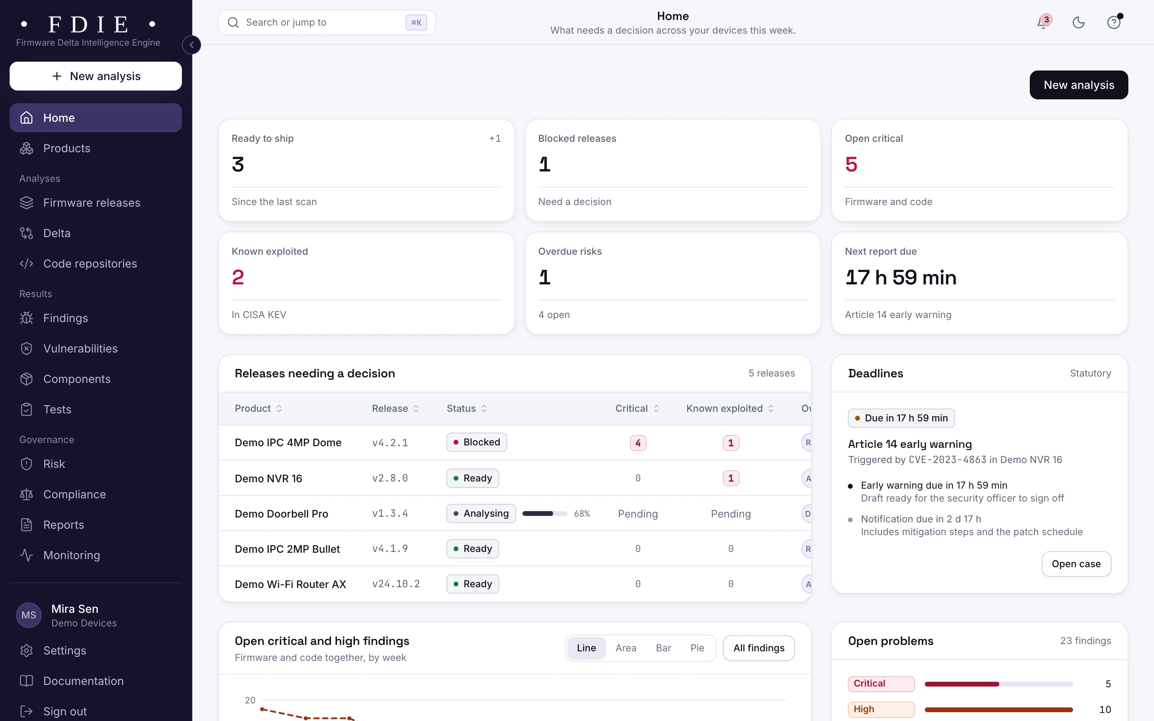
Task: Switch the chart to Line view
Action: (x=586, y=648)
